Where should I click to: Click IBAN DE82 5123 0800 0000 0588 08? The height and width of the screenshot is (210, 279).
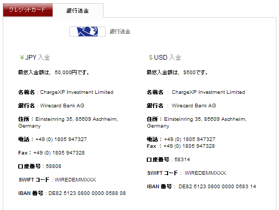87,193
